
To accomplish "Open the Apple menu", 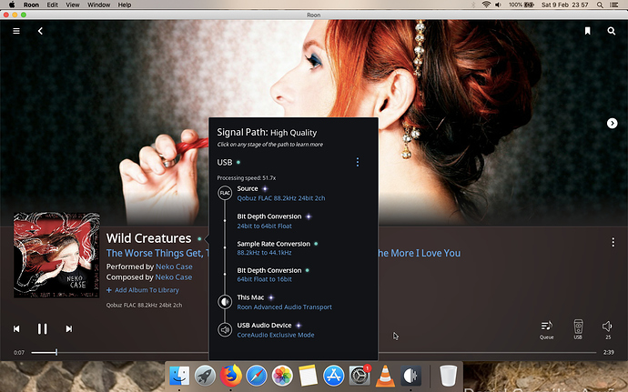I will 12,5.
